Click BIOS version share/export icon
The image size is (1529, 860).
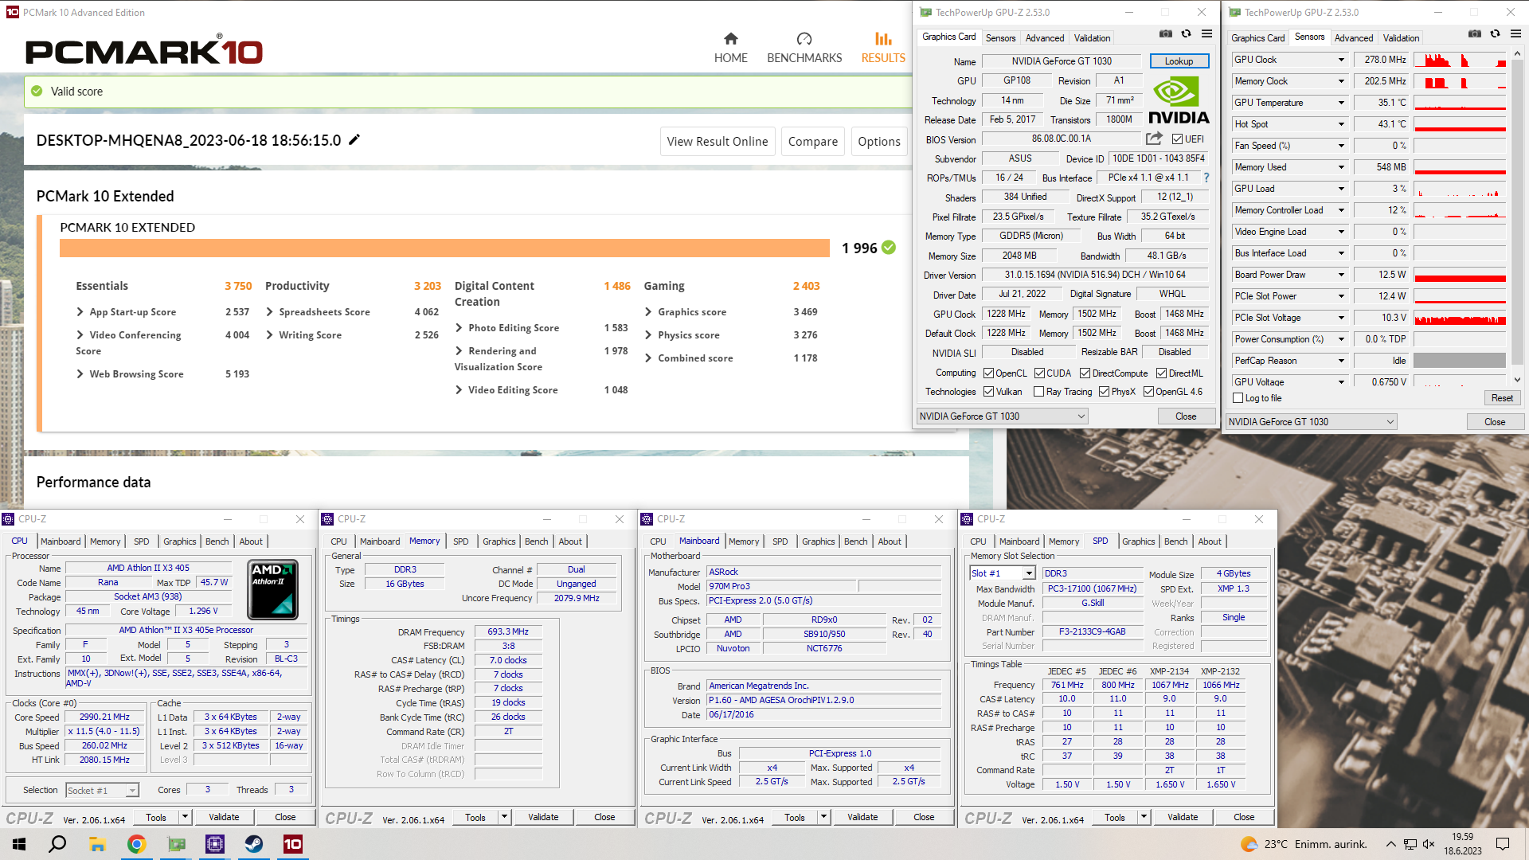tap(1154, 138)
